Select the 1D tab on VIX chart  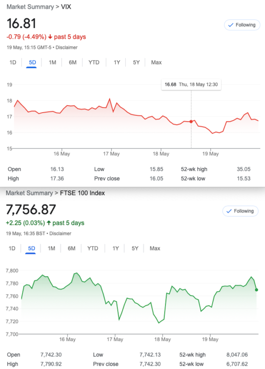tap(13, 62)
